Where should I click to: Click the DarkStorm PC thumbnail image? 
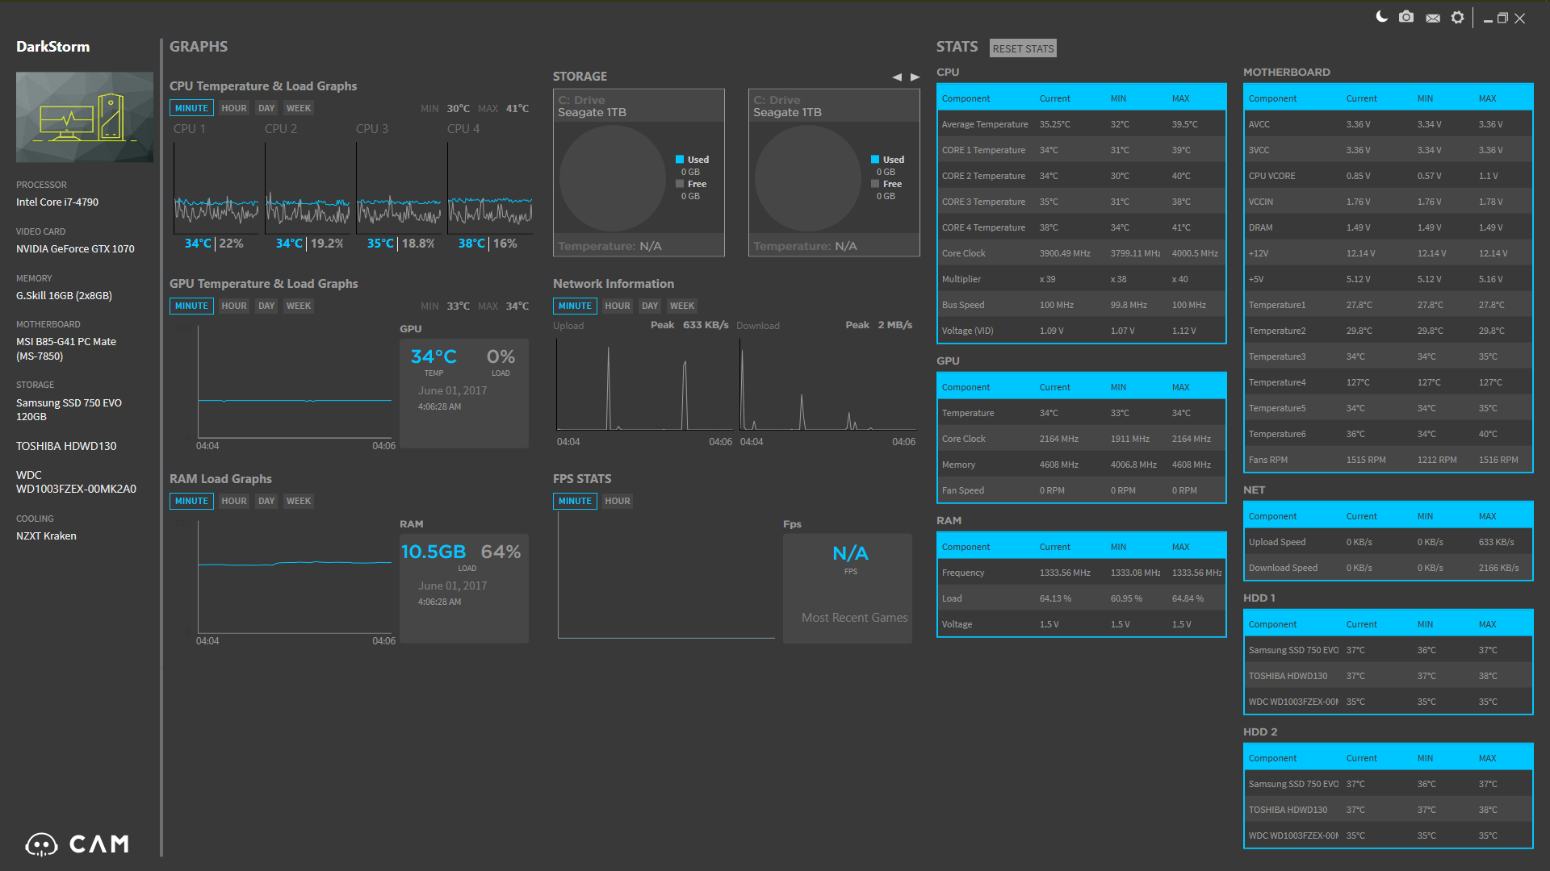tap(85, 117)
